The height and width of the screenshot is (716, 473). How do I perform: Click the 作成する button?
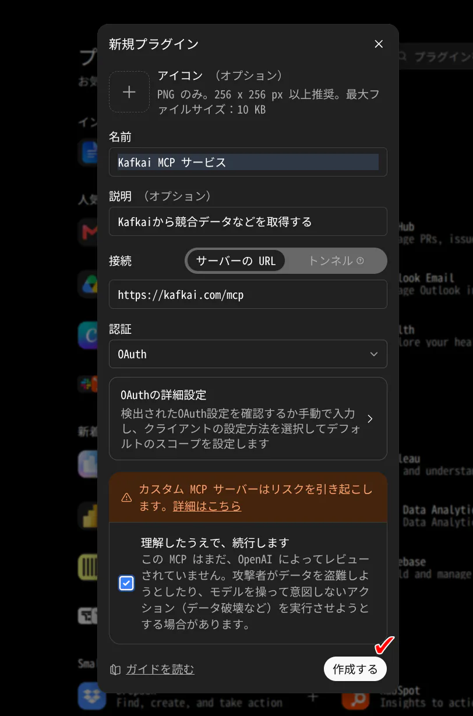tap(355, 669)
